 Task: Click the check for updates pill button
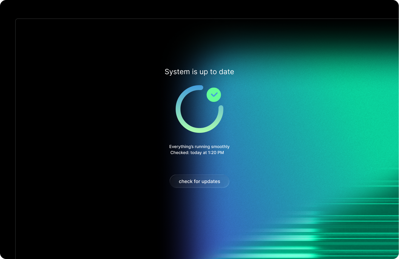pos(199,181)
